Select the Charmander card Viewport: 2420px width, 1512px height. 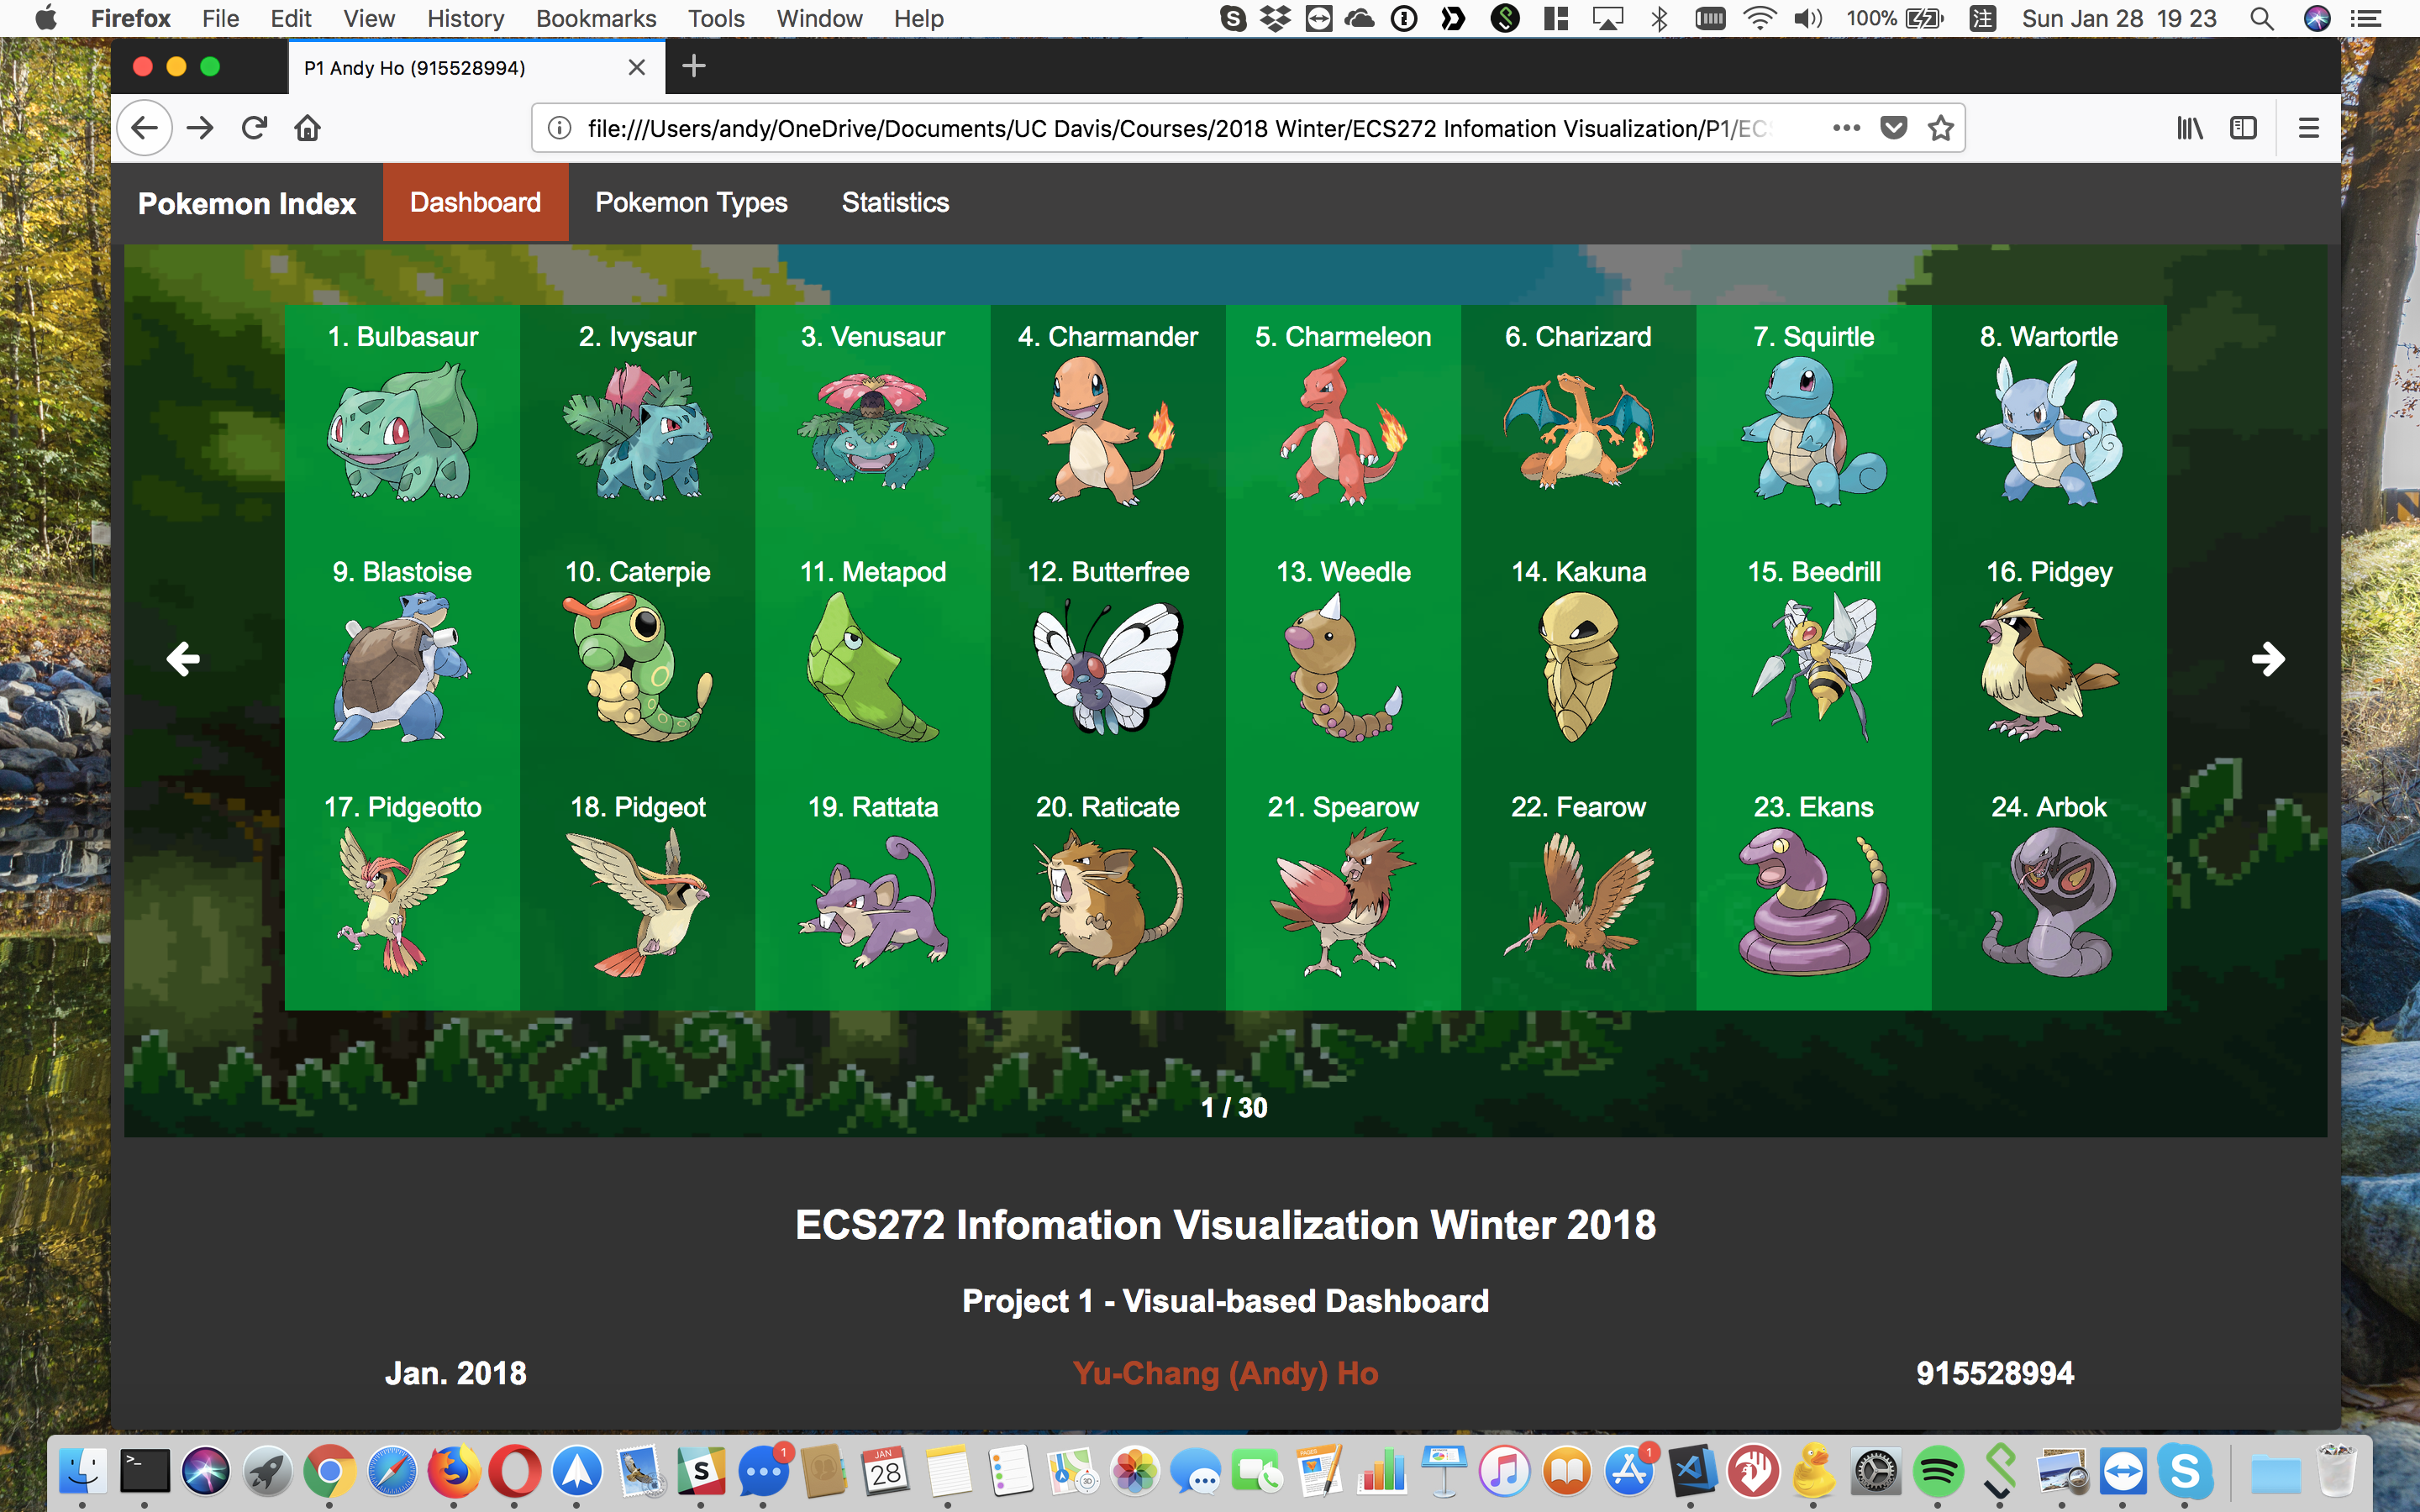coord(1108,422)
